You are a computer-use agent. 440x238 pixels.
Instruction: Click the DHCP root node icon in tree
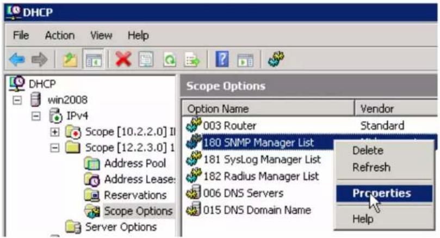pos(16,83)
